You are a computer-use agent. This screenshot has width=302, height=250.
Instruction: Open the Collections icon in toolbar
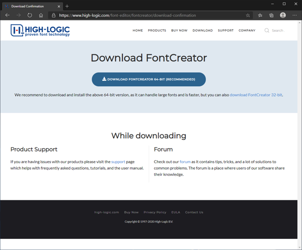271,16
